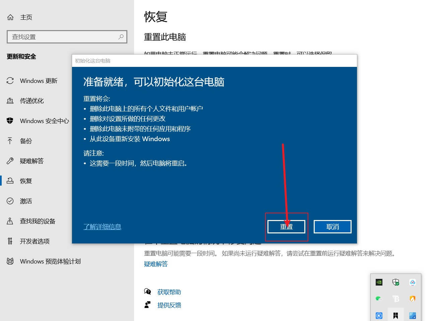Open Windows Security shield tray icon

[396, 282]
